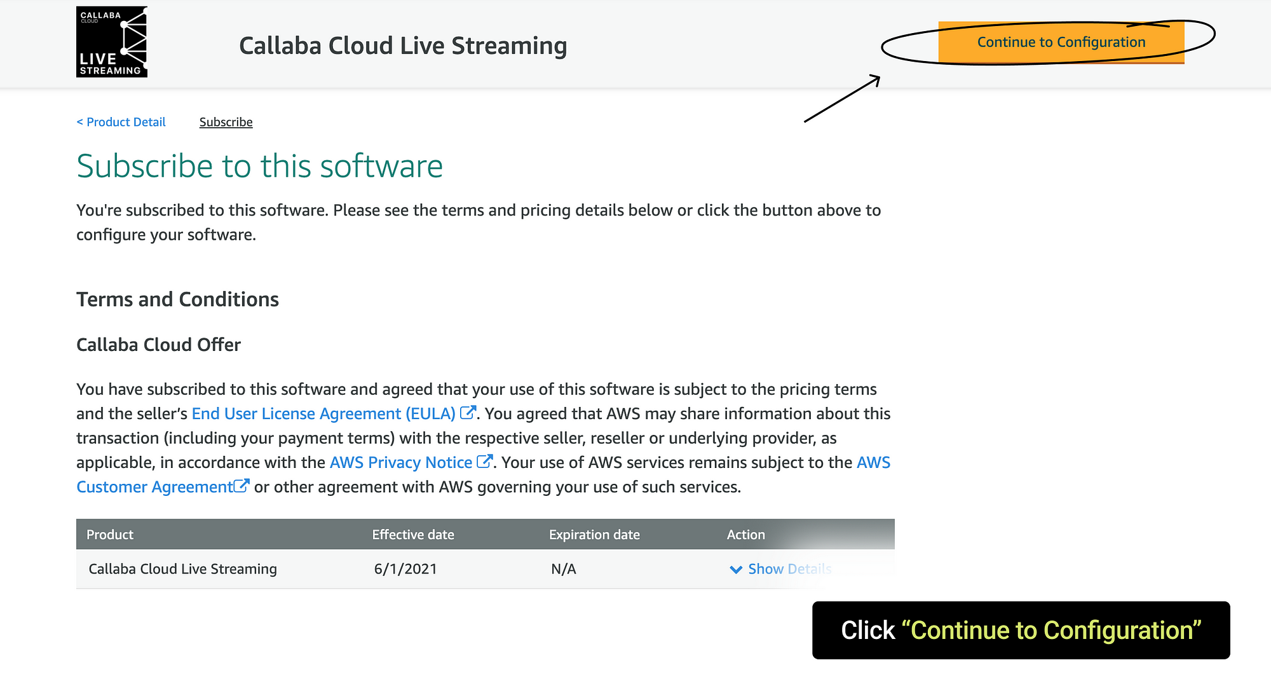The width and height of the screenshot is (1271, 700).
Task: Open the AWS Privacy Notice link
Action: click(x=400, y=463)
